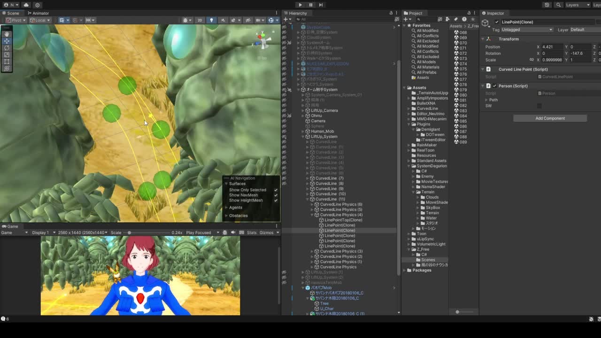The height and width of the screenshot is (338, 601).
Task: Select the Hand tool in Scene view
Action: [7, 34]
